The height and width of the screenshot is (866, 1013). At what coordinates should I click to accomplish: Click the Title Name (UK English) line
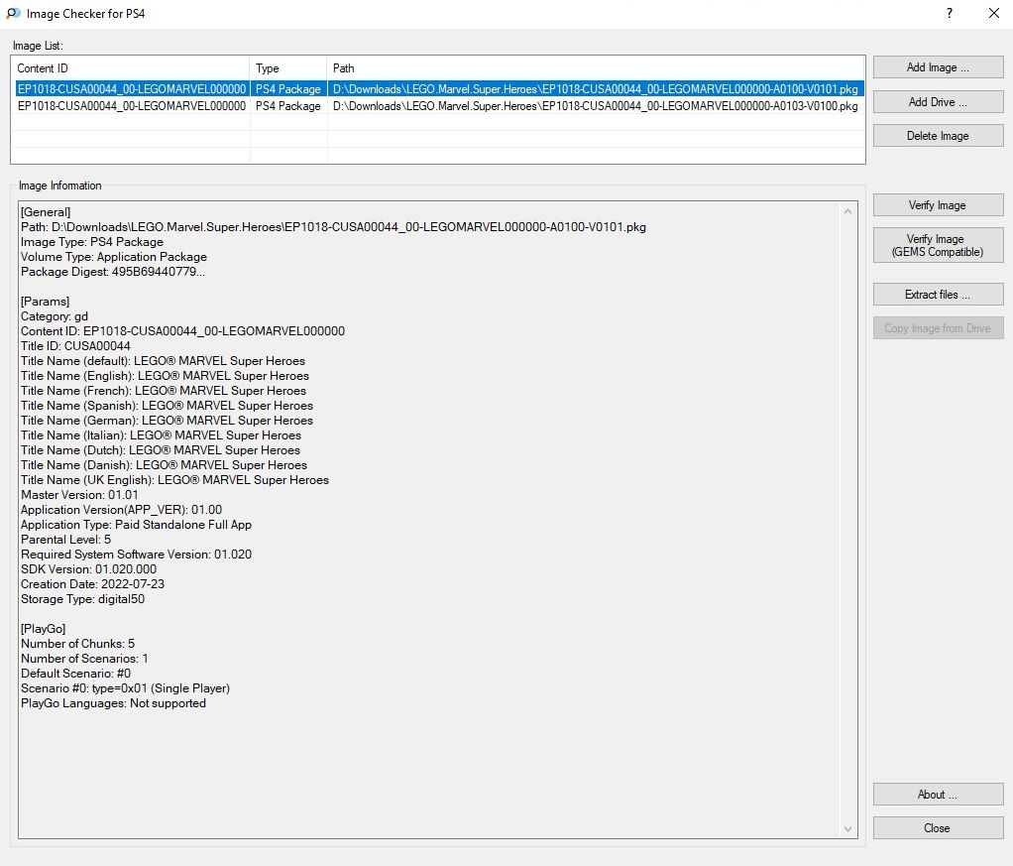(x=175, y=480)
